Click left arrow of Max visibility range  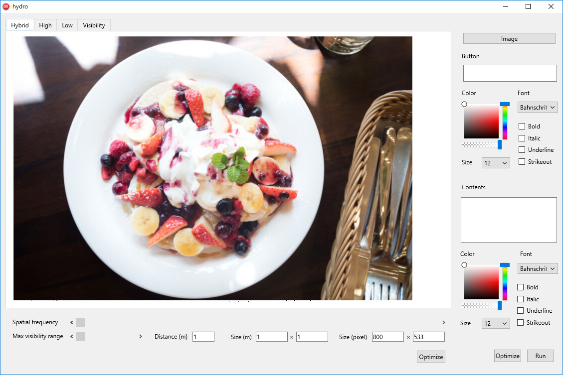click(72, 337)
